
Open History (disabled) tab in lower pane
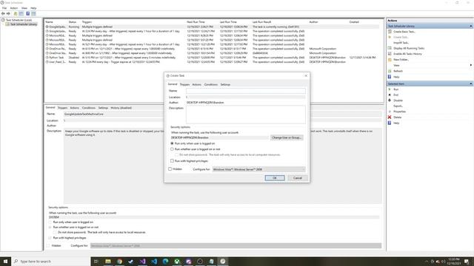[x=121, y=108]
